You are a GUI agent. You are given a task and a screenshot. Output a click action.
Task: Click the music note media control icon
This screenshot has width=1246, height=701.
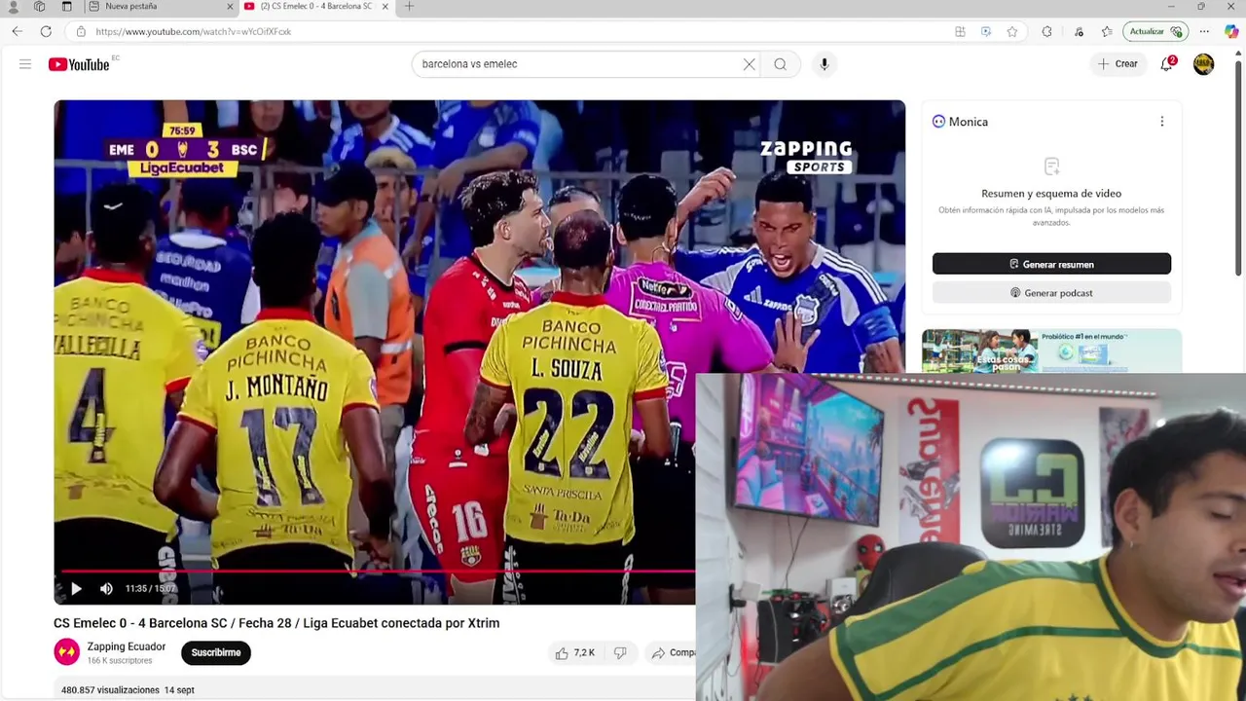[x=1079, y=31]
